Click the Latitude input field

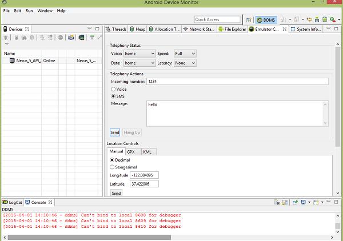pos(145,184)
